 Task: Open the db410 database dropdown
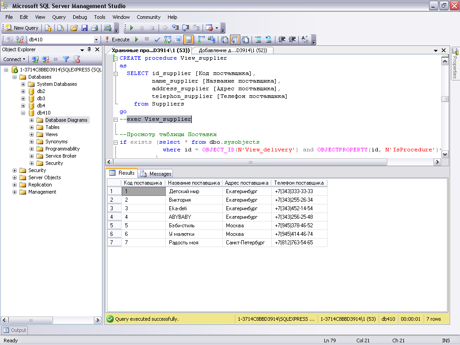96,40
